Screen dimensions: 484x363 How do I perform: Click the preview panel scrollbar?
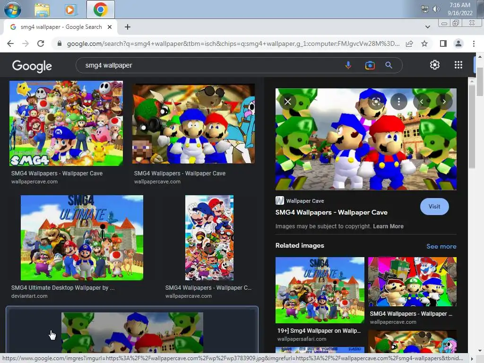(x=472, y=127)
